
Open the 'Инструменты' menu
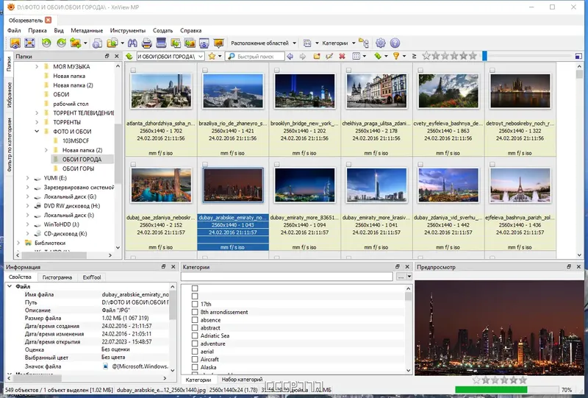point(127,31)
